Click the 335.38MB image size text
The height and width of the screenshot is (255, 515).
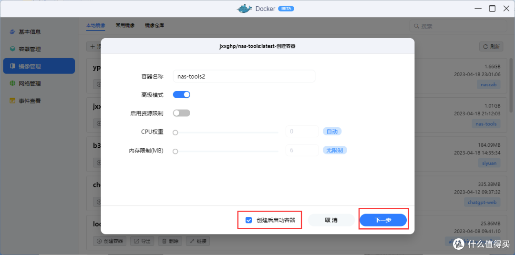489,184
